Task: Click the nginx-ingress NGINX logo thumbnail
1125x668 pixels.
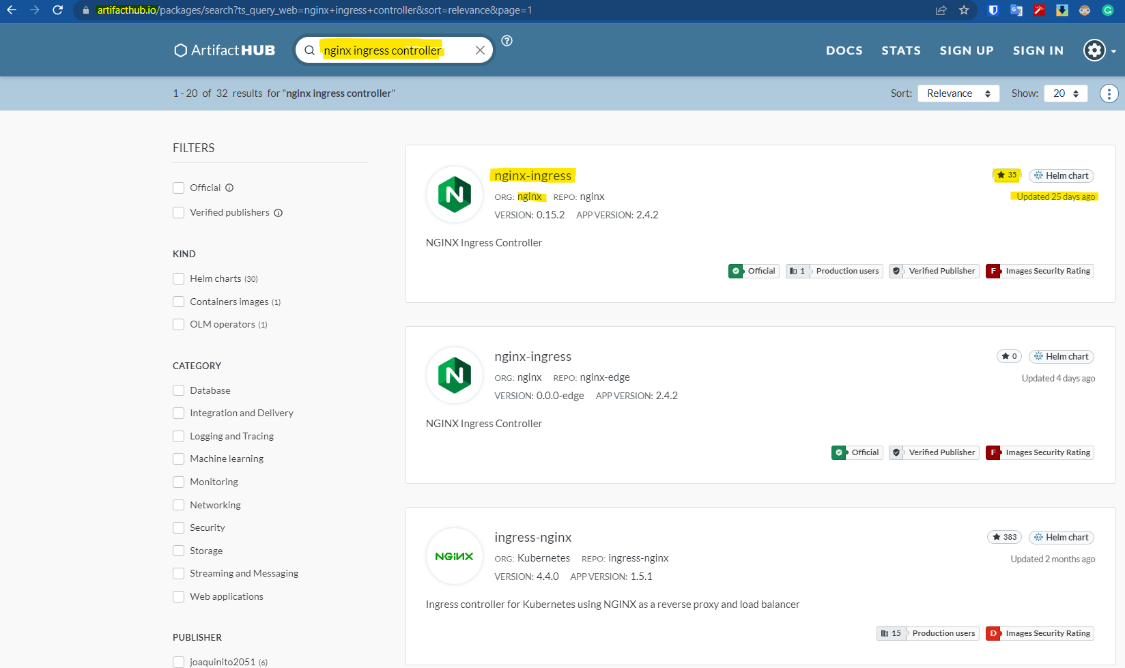Action: pos(454,194)
